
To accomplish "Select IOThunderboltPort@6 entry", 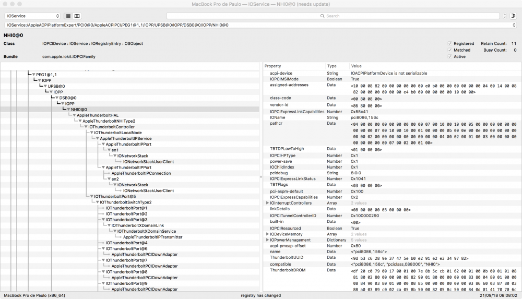I will click(126, 249).
